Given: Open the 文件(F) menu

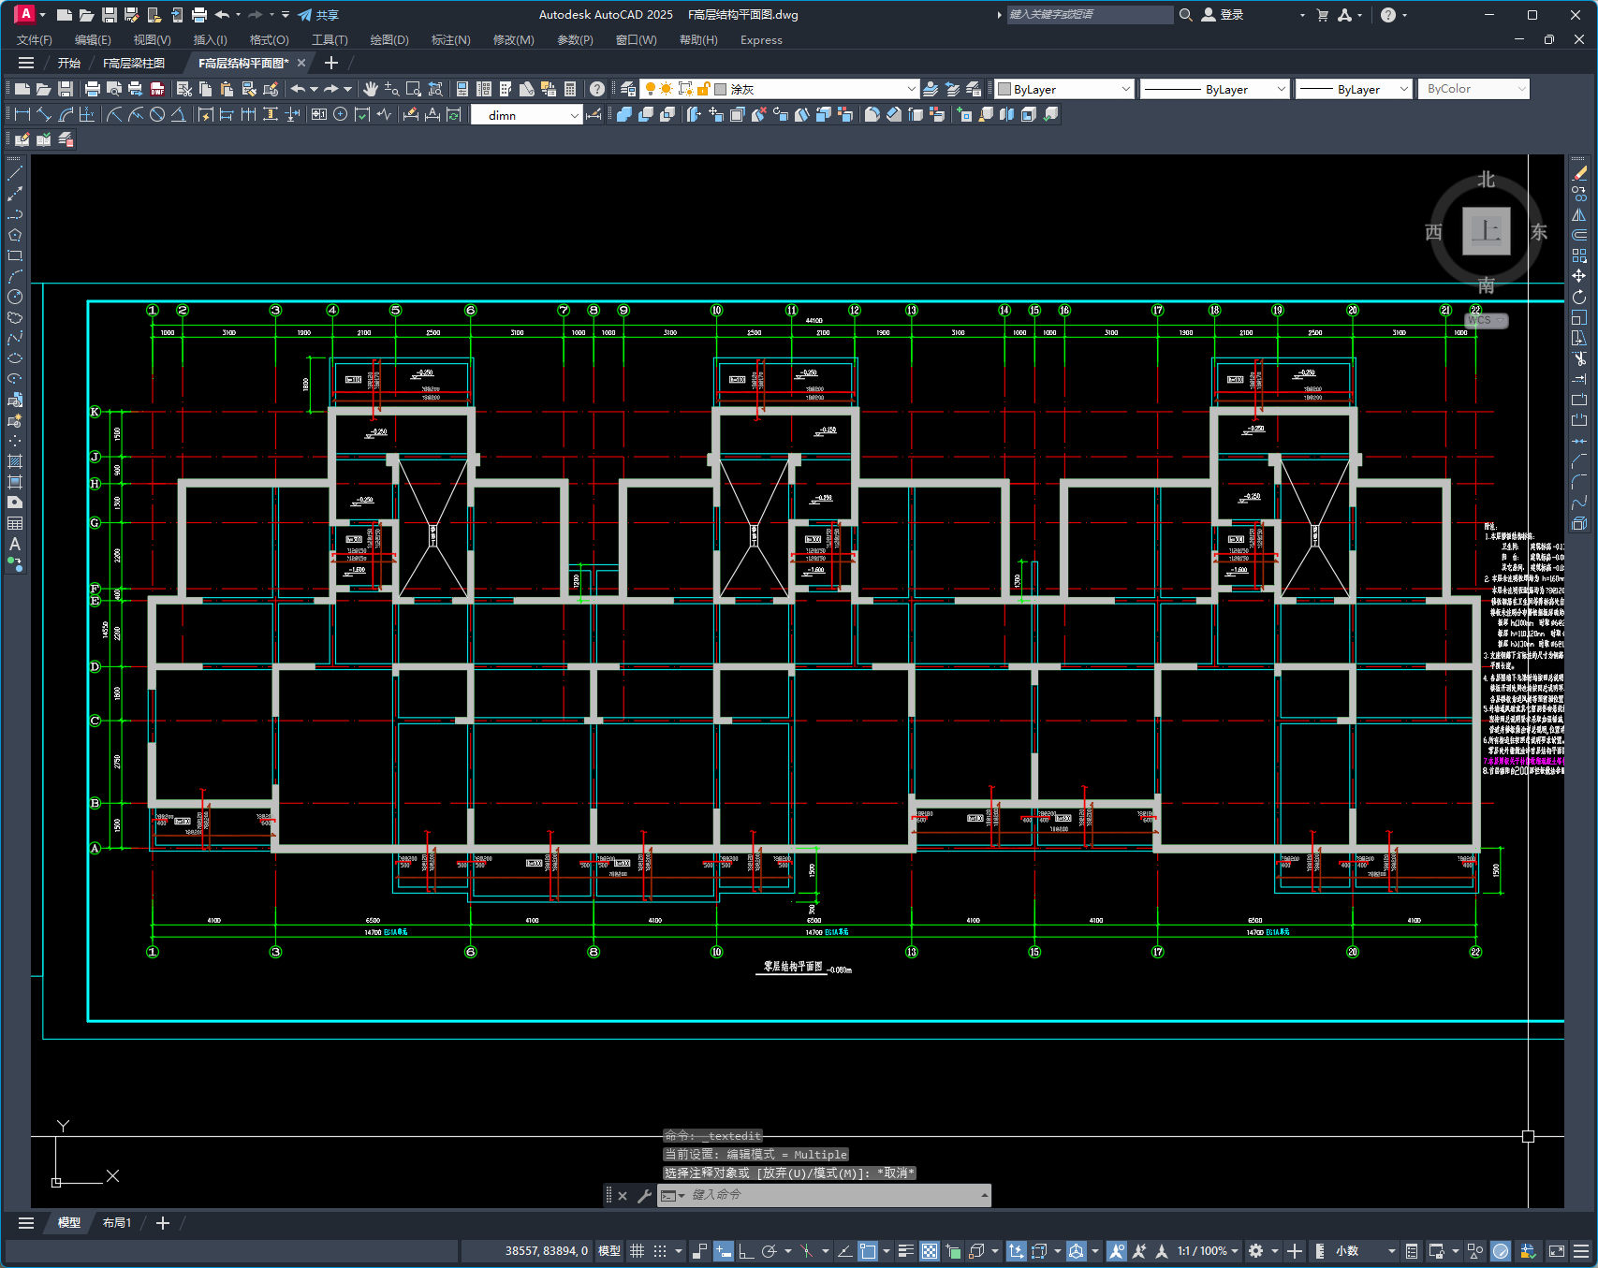Looking at the screenshot, I should click(x=35, y=39).
